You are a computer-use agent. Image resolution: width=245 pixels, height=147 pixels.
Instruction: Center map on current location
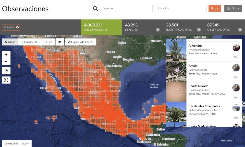tap(6, 71)
